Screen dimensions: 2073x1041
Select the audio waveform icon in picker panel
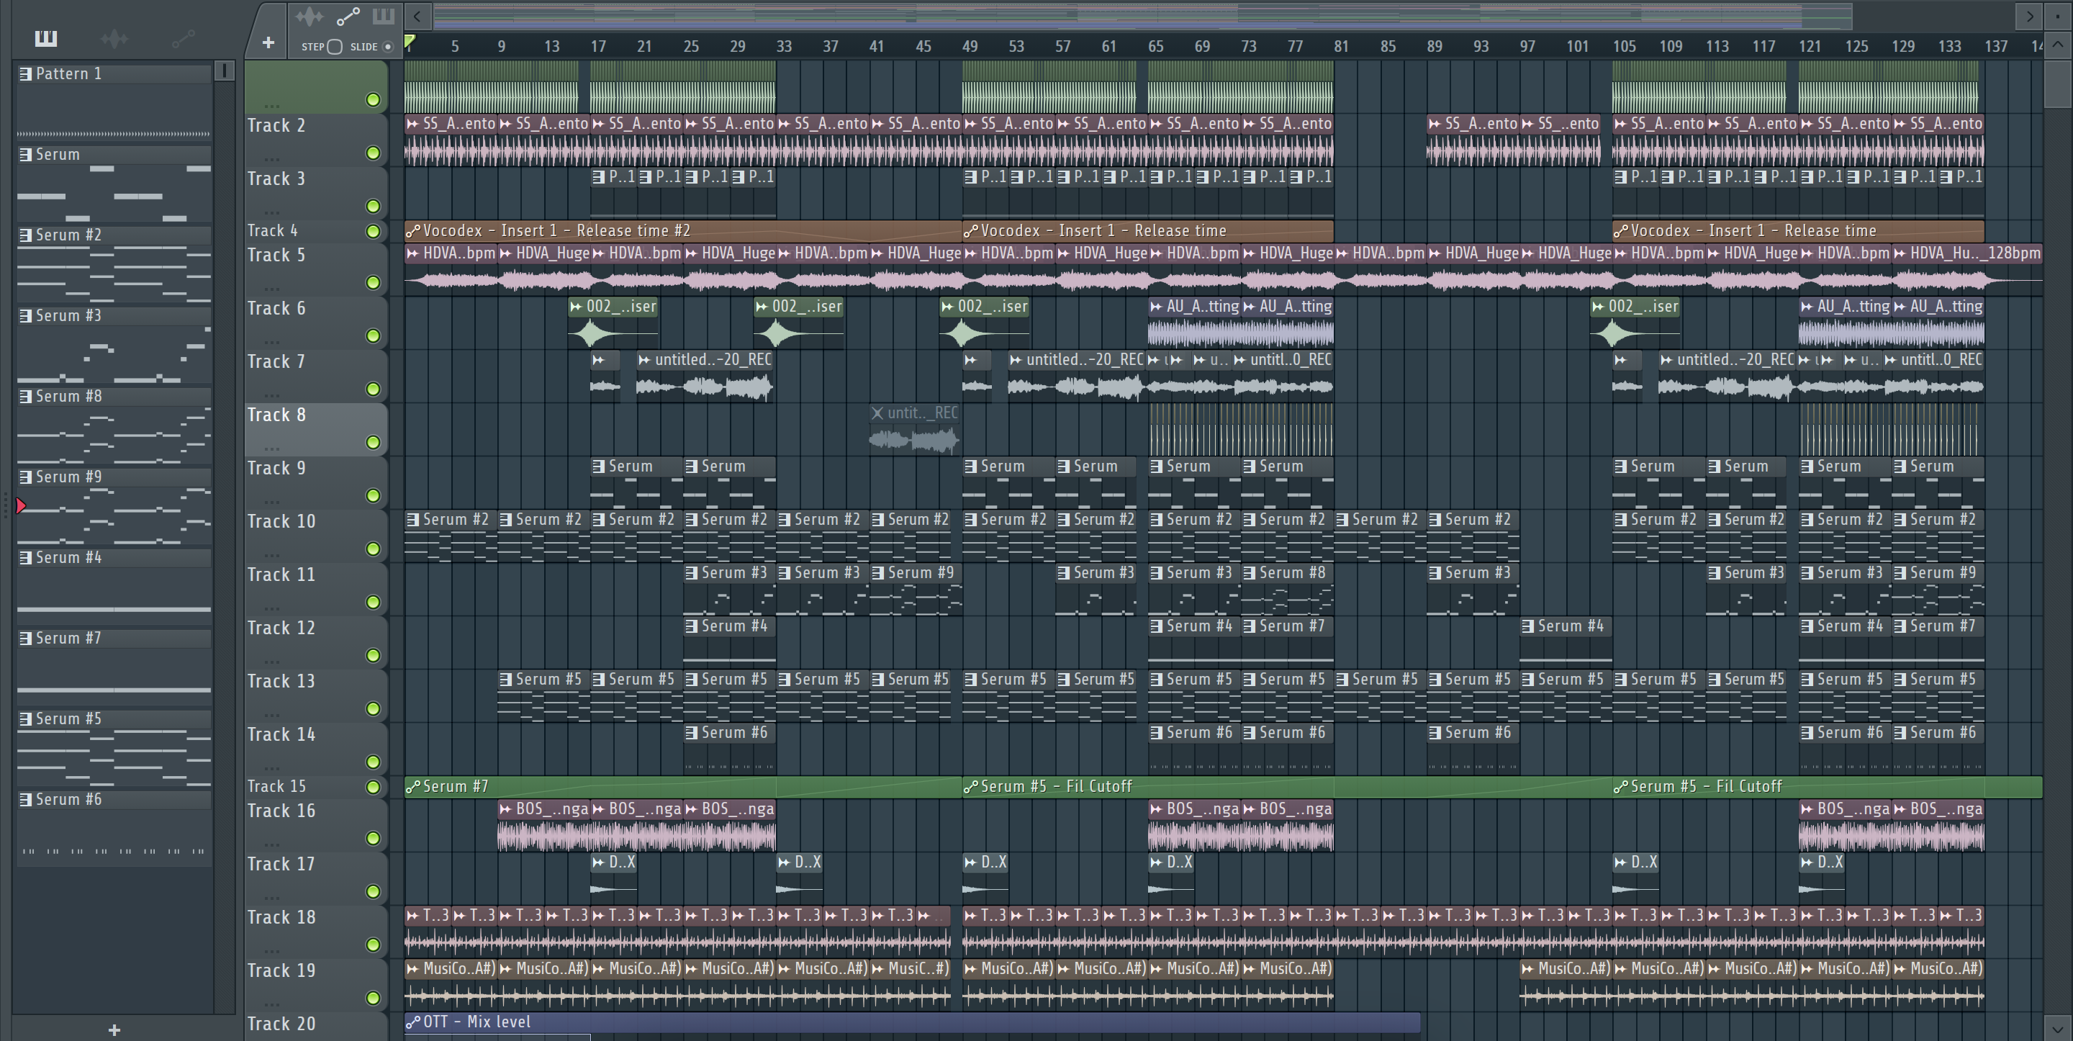[114, 38]
